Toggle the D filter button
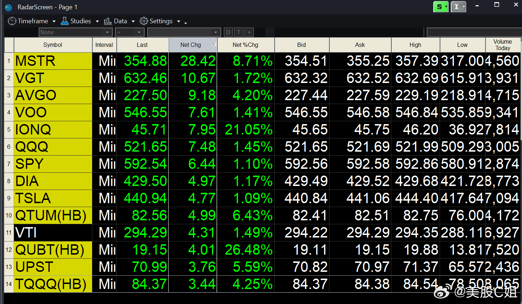The width and height of the screenshot is (522, 304). [x=228, y=32]
